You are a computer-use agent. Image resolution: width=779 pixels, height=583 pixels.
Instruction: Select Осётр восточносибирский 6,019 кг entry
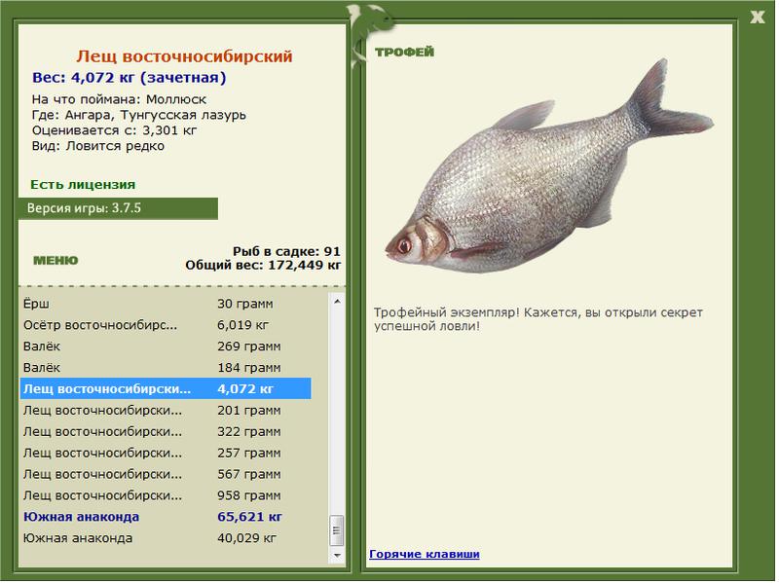tap(166, 325)
